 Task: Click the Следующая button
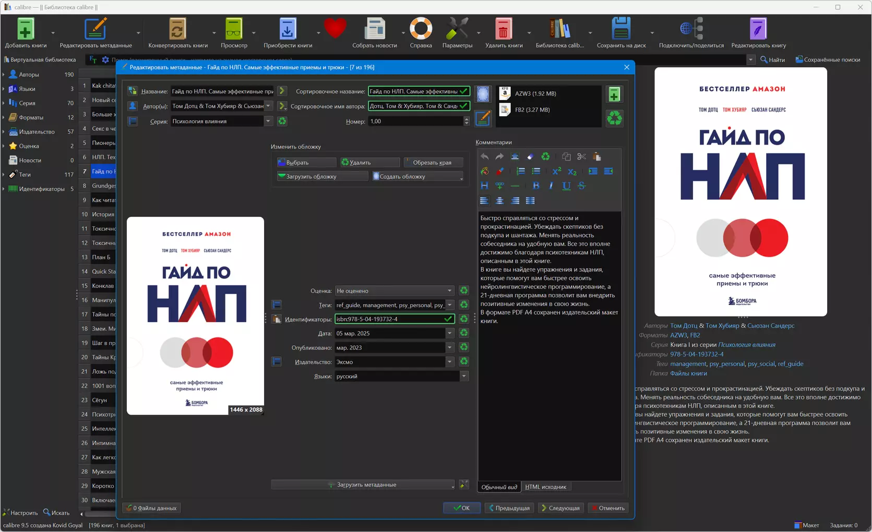click(560, 508)
